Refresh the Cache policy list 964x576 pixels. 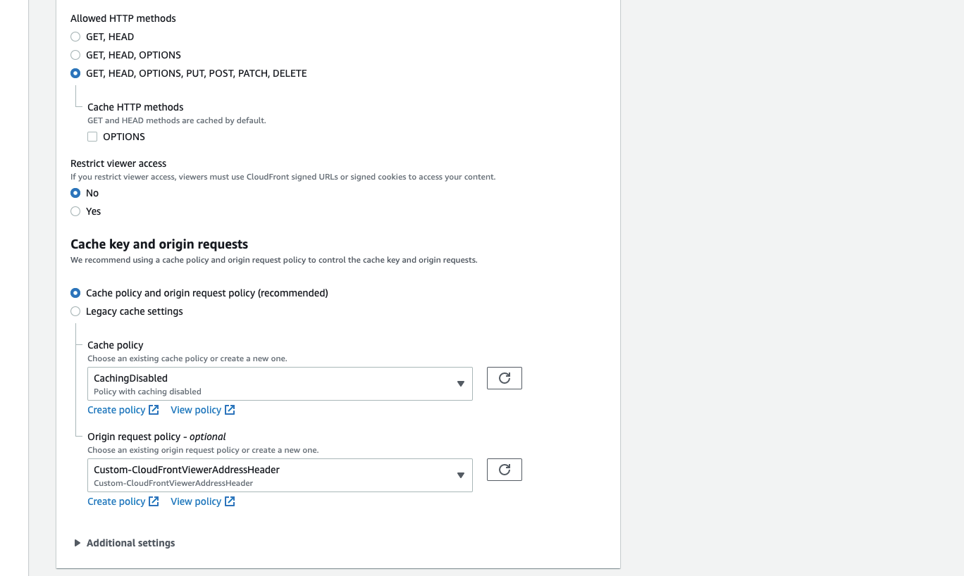tap(505, 378)
